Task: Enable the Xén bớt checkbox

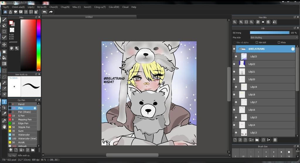Action: pyautogui.click(x=257, y=42)
